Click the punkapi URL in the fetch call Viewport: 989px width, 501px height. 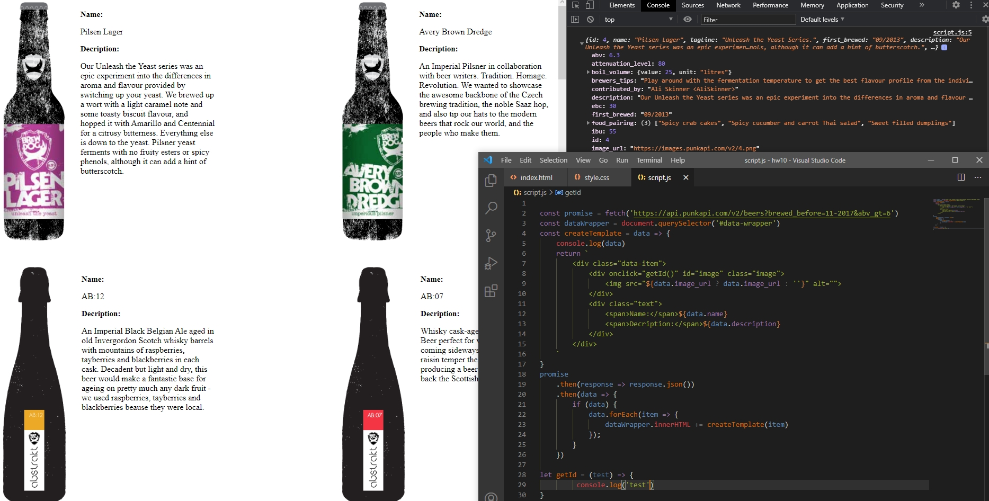[x=762, y=213]
